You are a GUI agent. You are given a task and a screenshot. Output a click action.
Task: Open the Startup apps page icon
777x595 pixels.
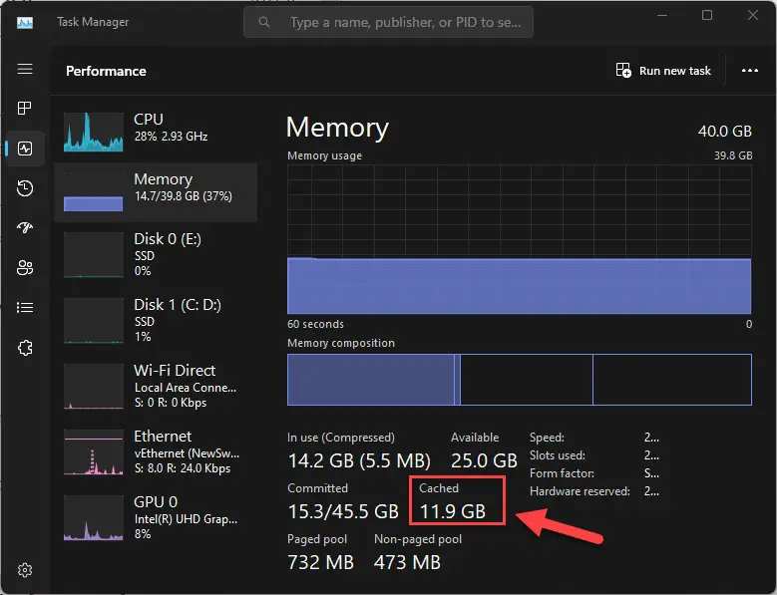(x=25, y=227)
